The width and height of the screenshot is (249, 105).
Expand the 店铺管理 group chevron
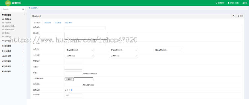pos(24,51)
